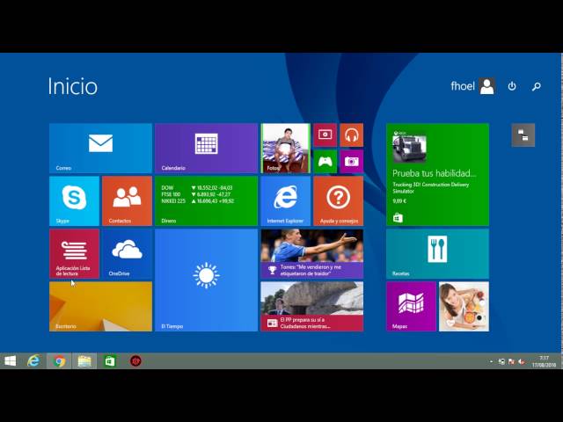
Task: Click the fhoel user name text
Action: click(x=463, y=86)
